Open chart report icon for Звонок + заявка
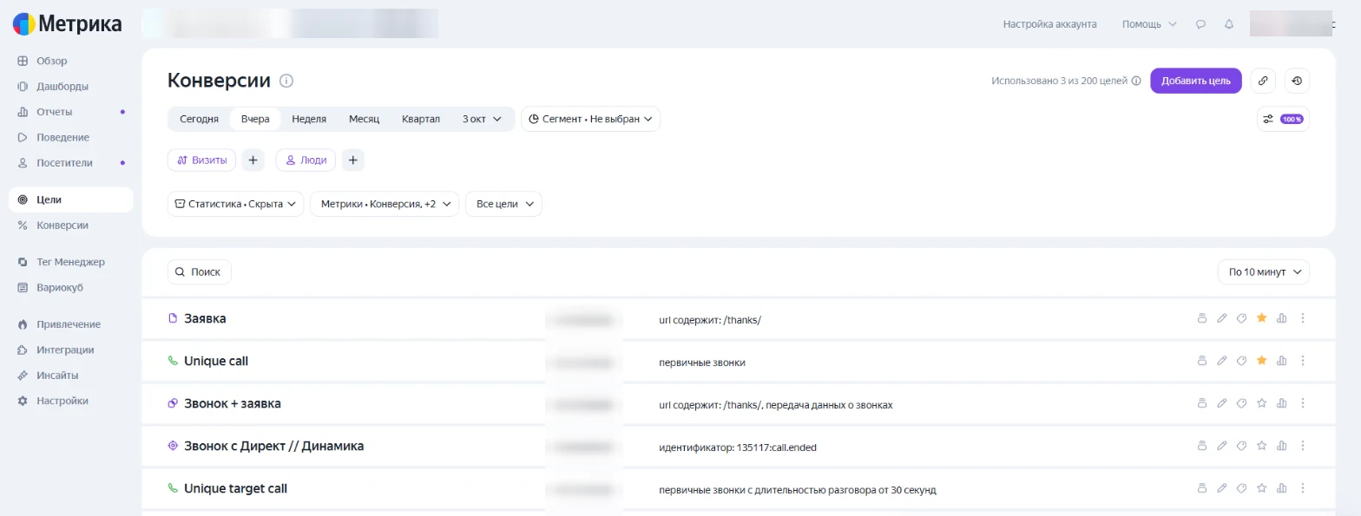This screenshot has height=516, width=1361. [x=1282, y=403]
